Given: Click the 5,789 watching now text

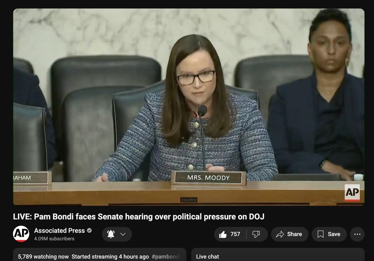Looking at the screenshot, I should (43, 257).
